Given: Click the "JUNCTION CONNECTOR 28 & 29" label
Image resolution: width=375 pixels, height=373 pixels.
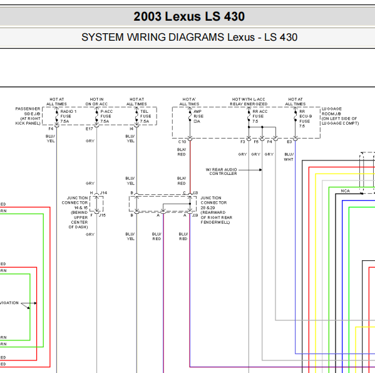Looking at the screenshot, I should click(217, 210).
